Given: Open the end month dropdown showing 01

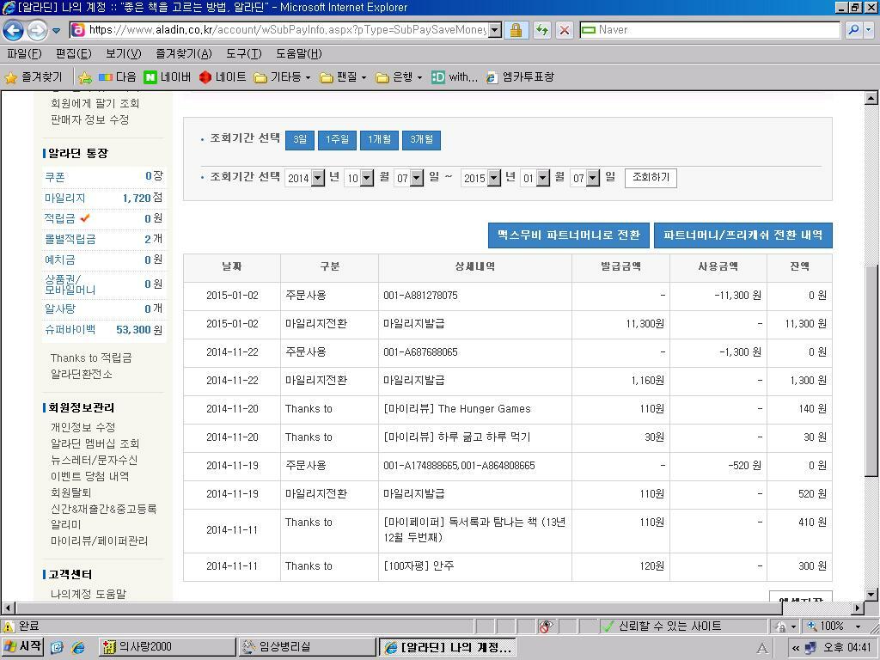Looking at the screenshot, I should click(x=535, y=178).
